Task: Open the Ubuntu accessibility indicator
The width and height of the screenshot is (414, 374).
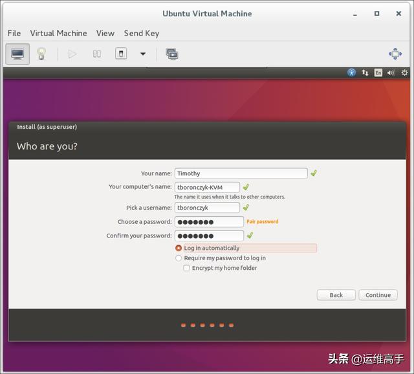Action: click(x=351, y=72)
